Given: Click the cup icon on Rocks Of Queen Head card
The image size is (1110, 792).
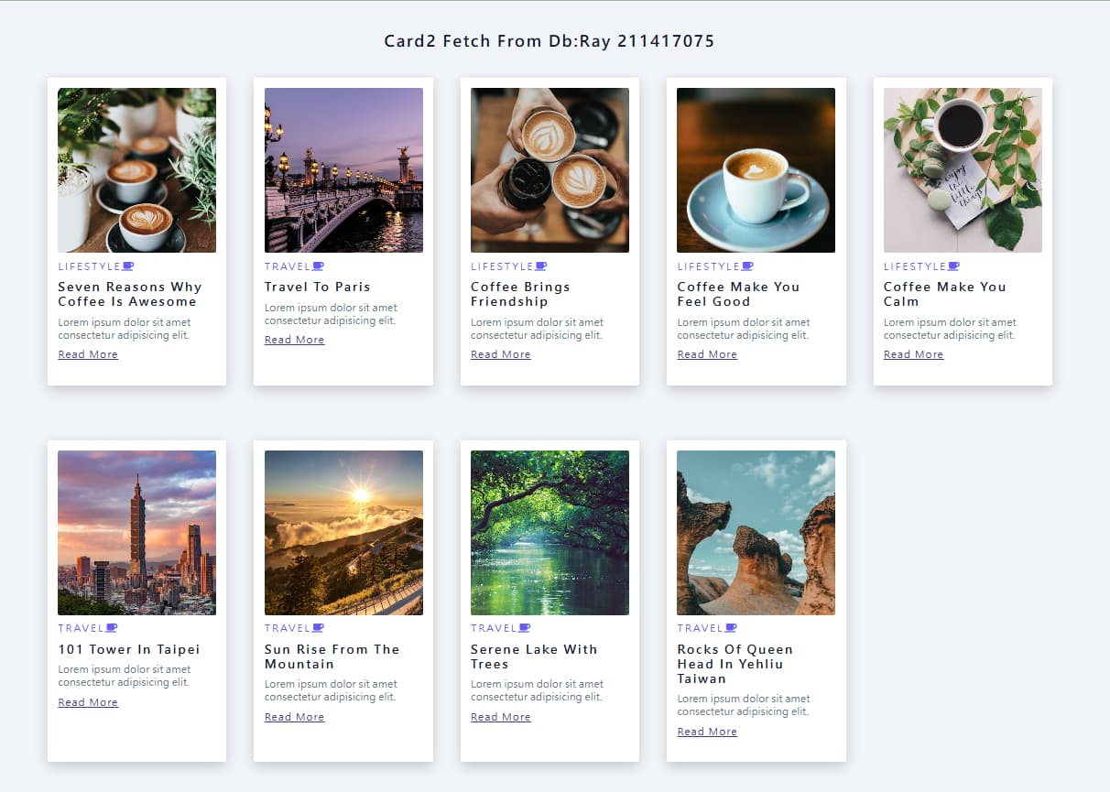Looking at the screenshot, I should point(731,628).
